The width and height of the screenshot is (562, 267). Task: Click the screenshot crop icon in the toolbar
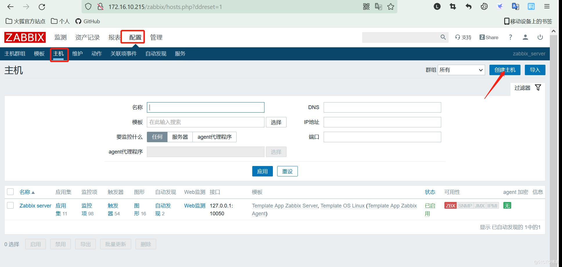(453, 6)
